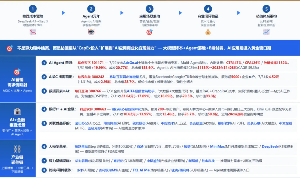Click the 华为昇腾 link

(81, 161)
